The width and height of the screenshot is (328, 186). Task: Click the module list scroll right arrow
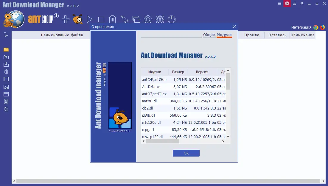(x=223, y=141)
